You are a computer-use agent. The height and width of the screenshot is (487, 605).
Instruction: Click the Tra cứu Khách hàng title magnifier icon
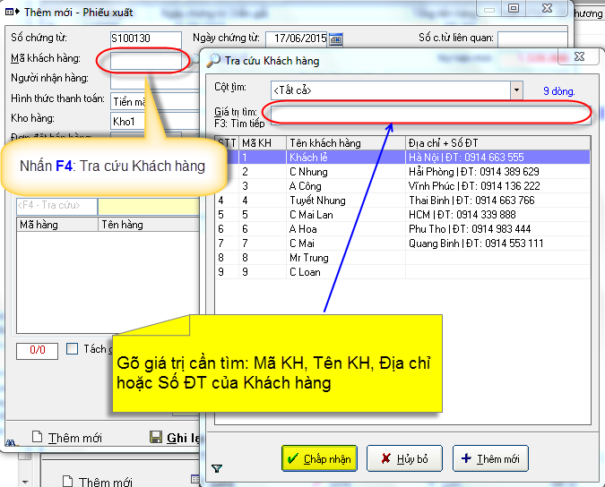[x=213, y=61]
